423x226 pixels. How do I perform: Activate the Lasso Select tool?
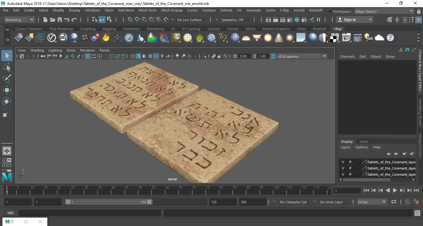pyautogui.click(x=7, y=67)
